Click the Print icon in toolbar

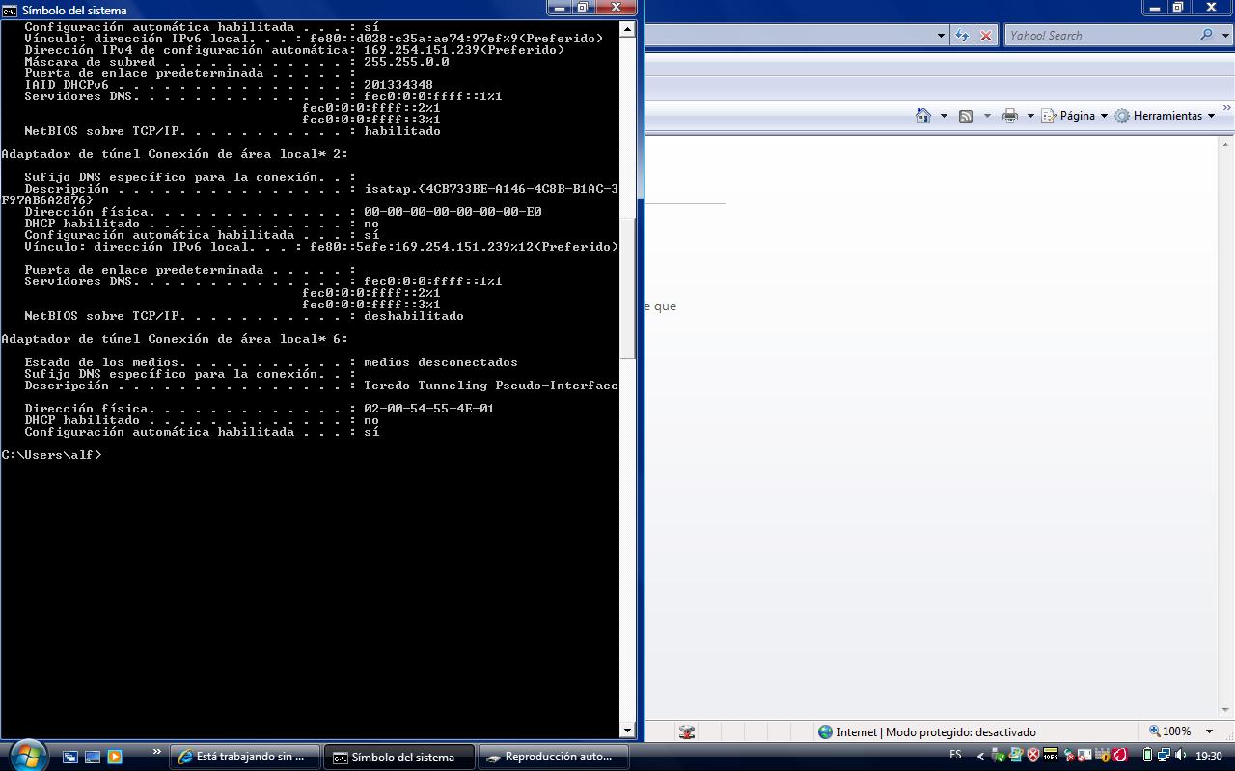tap(1010, 116)
